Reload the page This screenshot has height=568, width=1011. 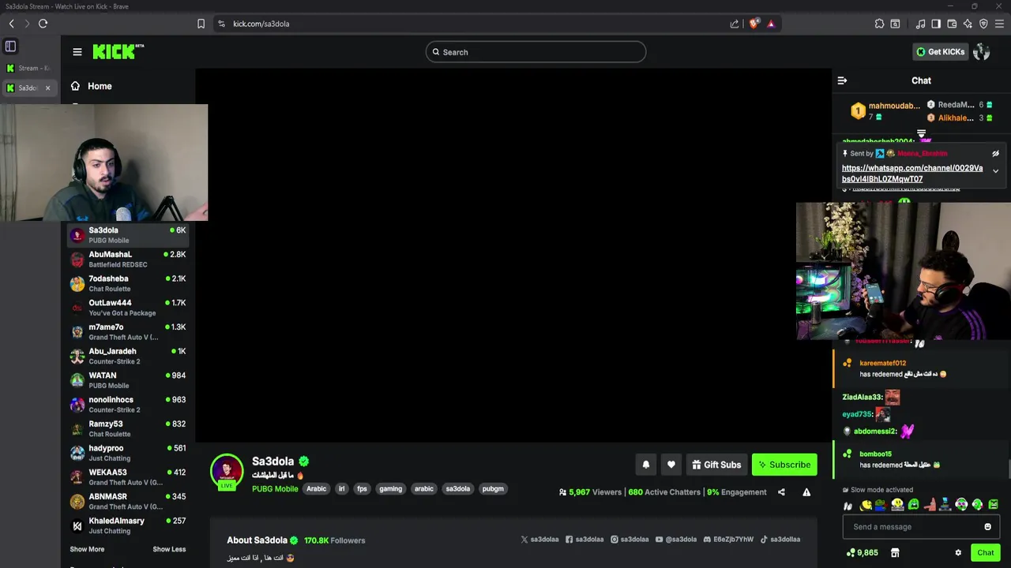43,24
